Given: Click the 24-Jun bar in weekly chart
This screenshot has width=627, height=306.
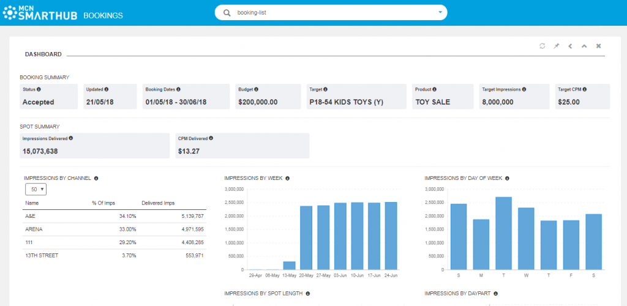Looking at the screenshot, I should coord(391,236).
